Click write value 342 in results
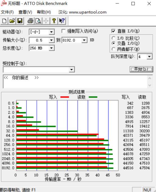This screenshot has width=156, height=192. (x=130, y=103)
